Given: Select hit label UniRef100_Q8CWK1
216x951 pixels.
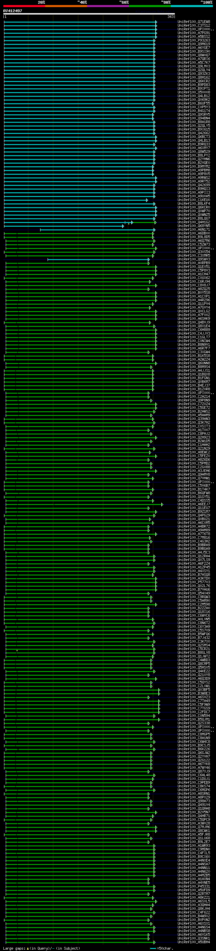Looking at the screenshot, I should (x=194, y=831).
